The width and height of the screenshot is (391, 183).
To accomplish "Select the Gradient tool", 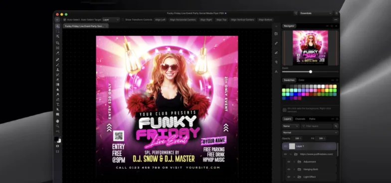I will click(x=58, y=85).
